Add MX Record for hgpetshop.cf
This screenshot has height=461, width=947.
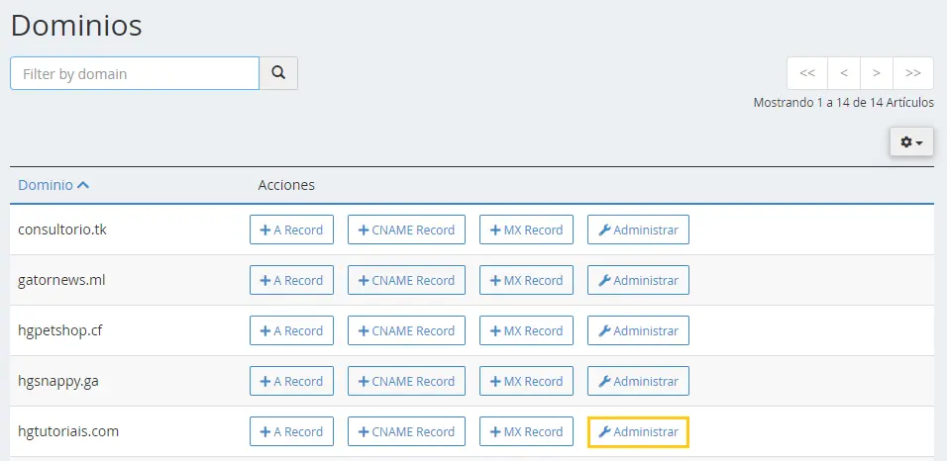527,330
